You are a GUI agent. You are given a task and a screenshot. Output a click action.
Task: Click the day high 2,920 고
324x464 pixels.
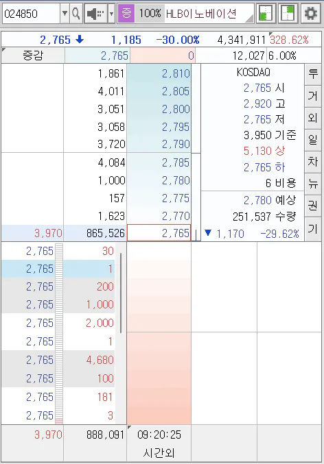pyautogui.click(x=264, y=103)
